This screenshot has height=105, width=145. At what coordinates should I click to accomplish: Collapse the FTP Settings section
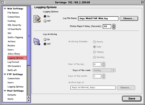coord(5,74)
